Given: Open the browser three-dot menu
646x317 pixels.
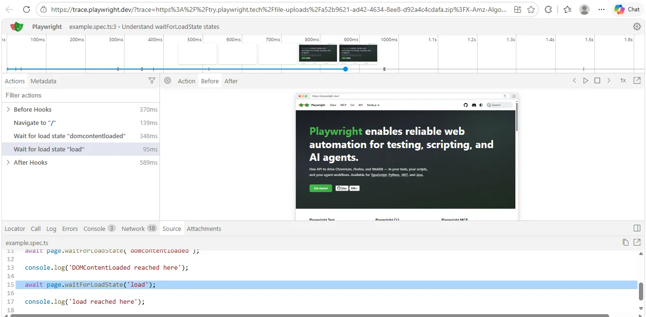Looking at the screenshot, I should coord(602,9).
